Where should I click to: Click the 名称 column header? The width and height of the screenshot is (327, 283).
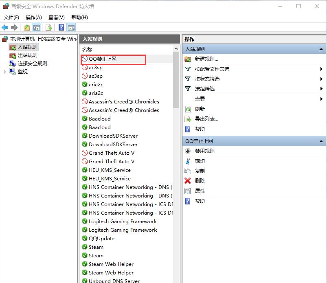pos(87,49)
